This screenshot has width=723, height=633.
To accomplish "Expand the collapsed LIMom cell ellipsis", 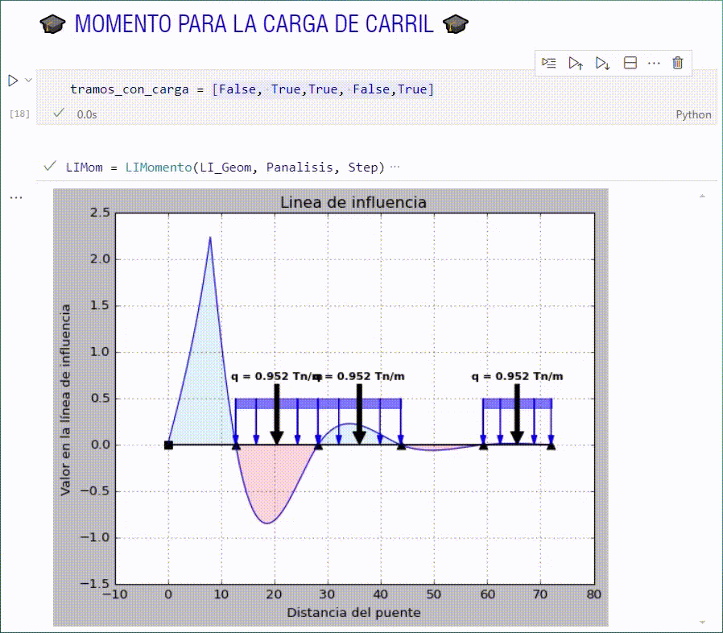I will 395,168.
